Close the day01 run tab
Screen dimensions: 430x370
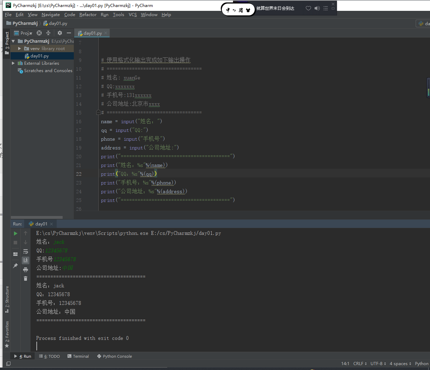coord(51,224)
